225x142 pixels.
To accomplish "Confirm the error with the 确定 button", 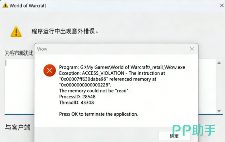I will [174, 136].
